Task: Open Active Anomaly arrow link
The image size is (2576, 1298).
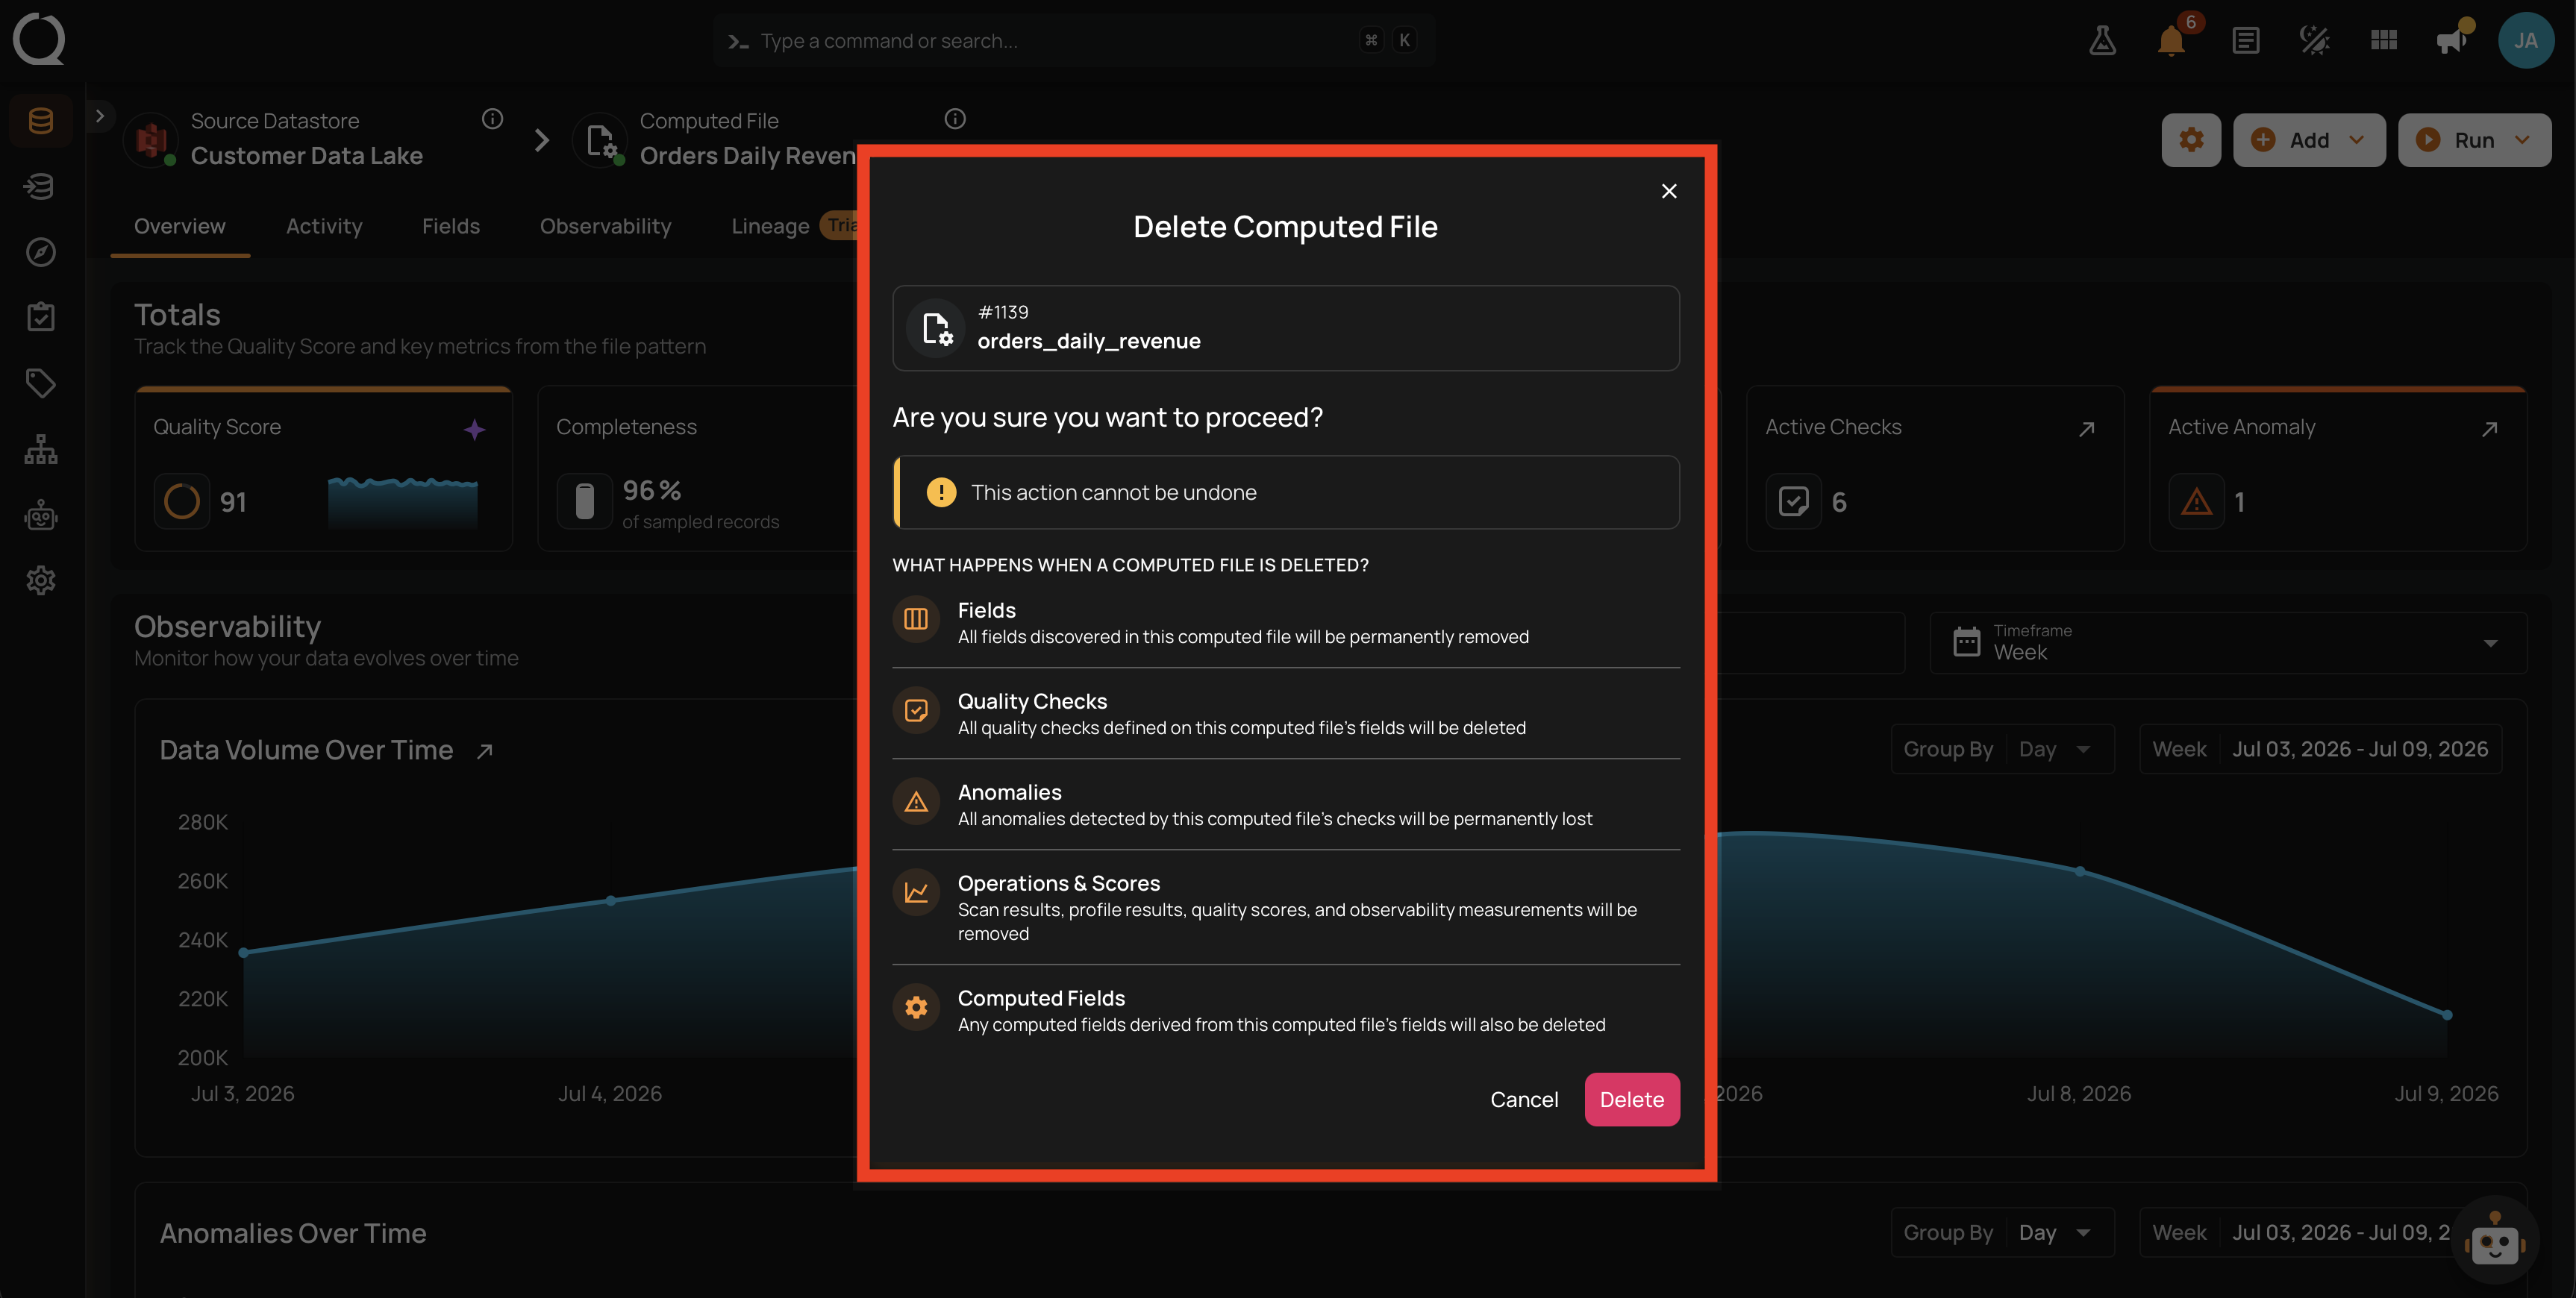Action: click(x=2489, y=429)
